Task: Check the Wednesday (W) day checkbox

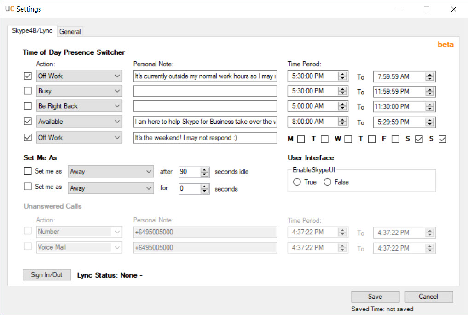Action: [348, 139]
